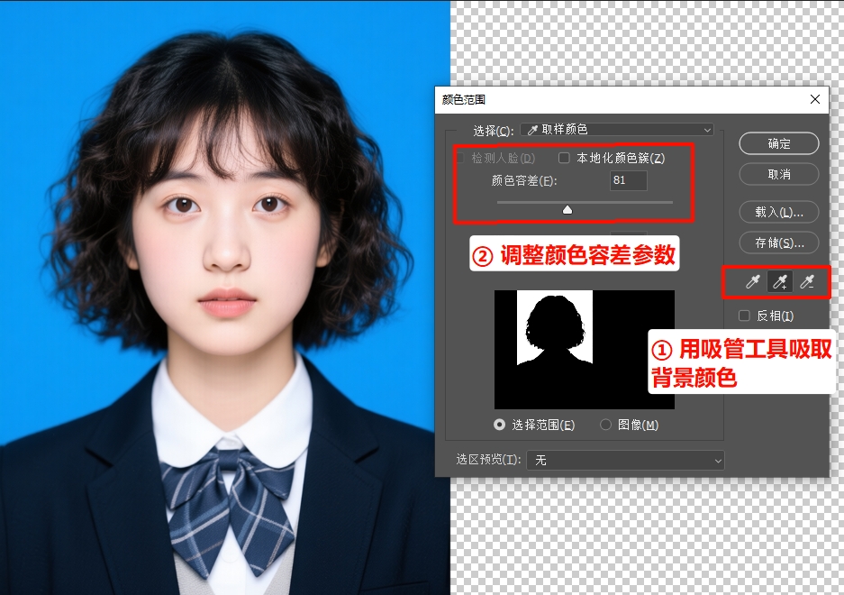Choose the 选择范围 radio button
844x595 pixels.
(499, 425)
